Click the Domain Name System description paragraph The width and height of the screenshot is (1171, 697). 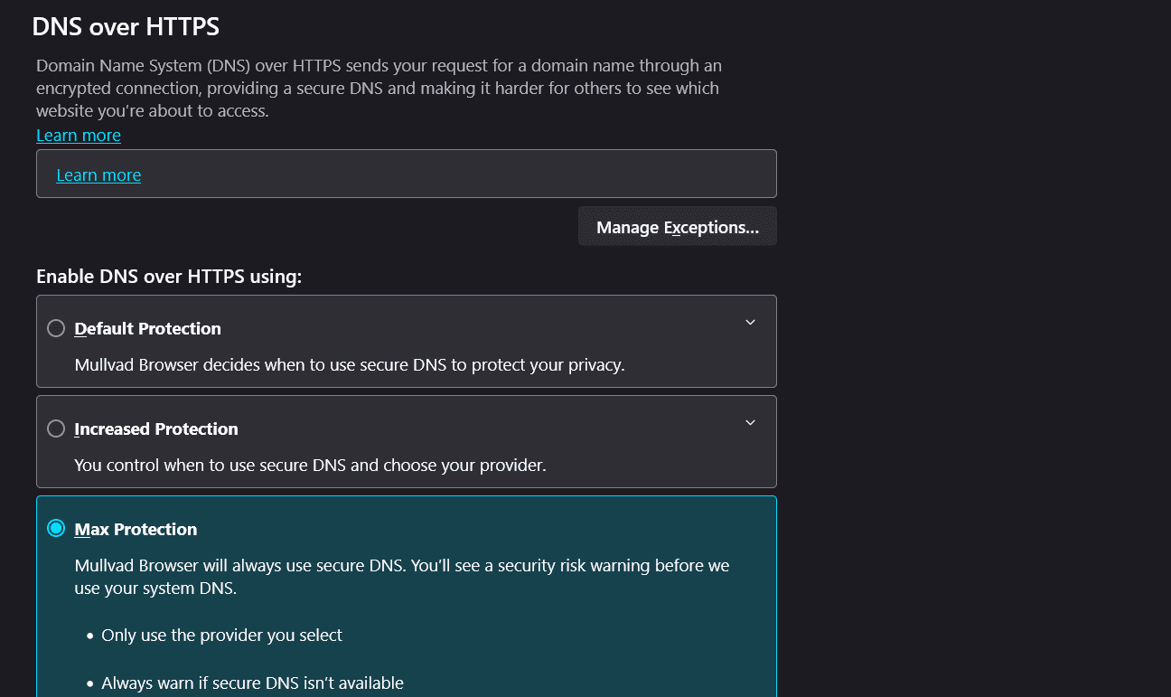[x=378, y=89]
